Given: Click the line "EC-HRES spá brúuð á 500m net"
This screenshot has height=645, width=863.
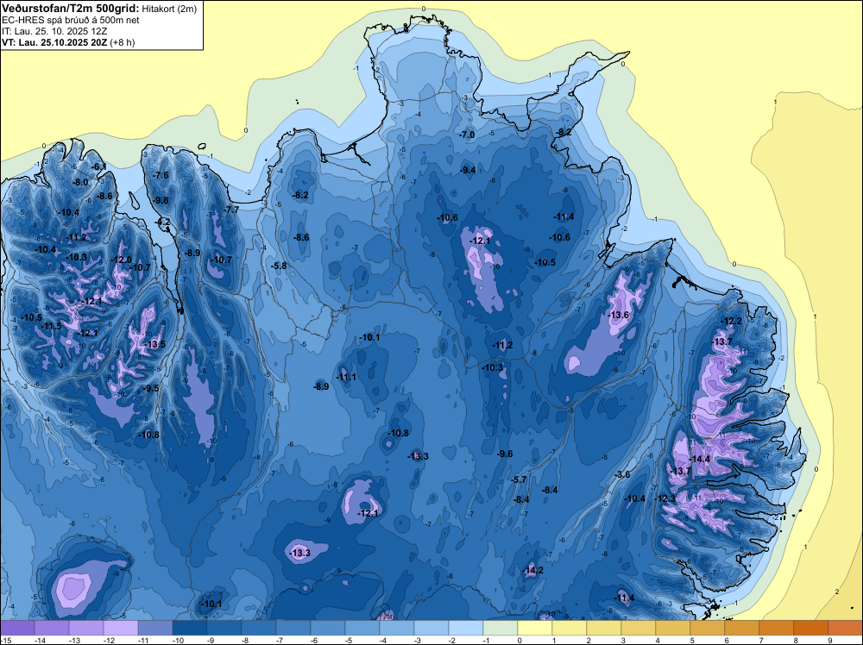Looking at the screenshot, I should (x=71, y=21).
